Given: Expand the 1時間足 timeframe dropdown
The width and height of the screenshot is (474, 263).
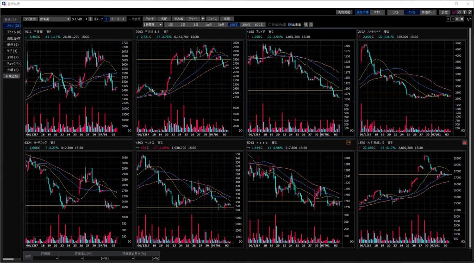Looking at the screenshot, I should pos(153,24).
